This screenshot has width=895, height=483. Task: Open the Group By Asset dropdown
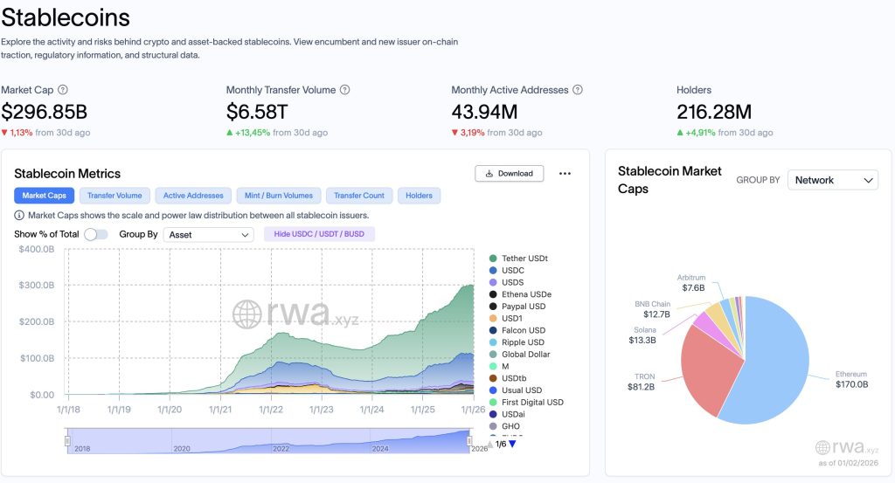point(208,234)
